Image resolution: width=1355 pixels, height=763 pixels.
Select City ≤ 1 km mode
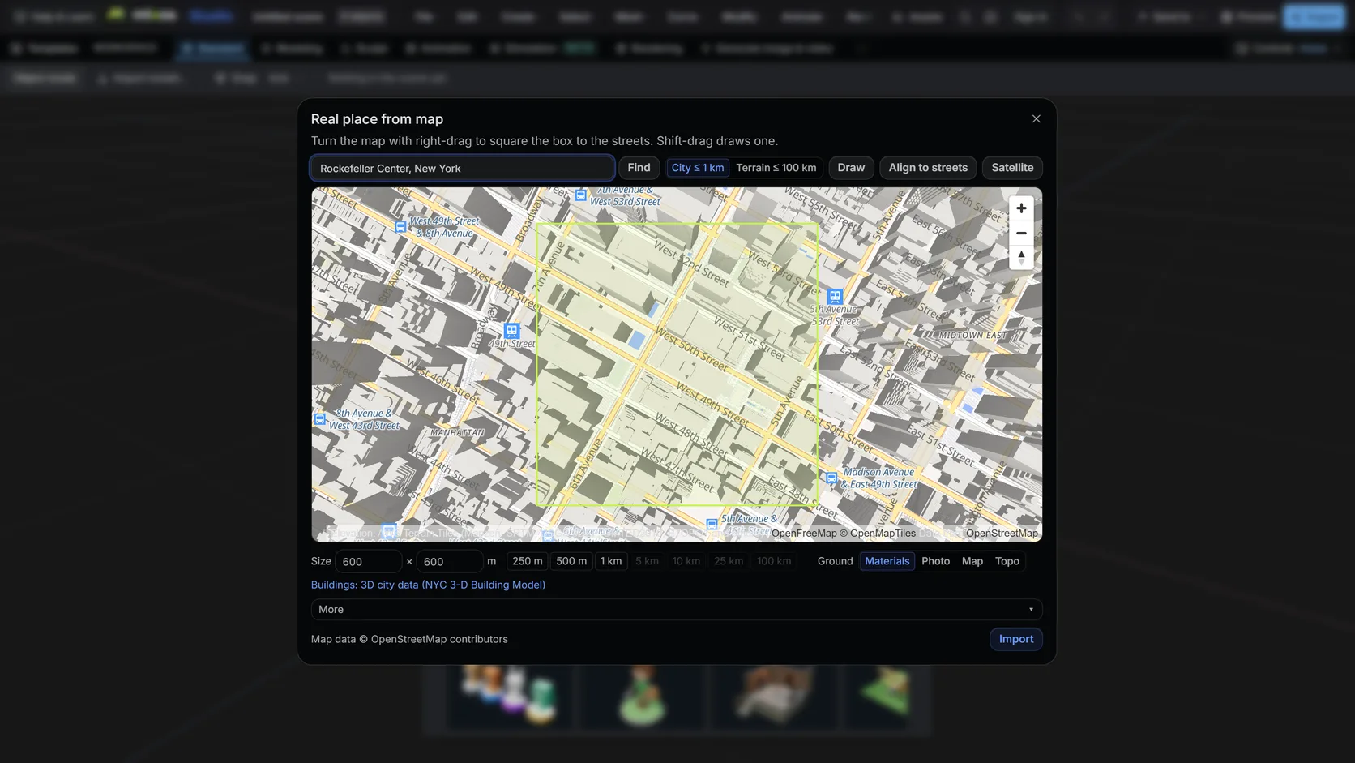(698, 168)
